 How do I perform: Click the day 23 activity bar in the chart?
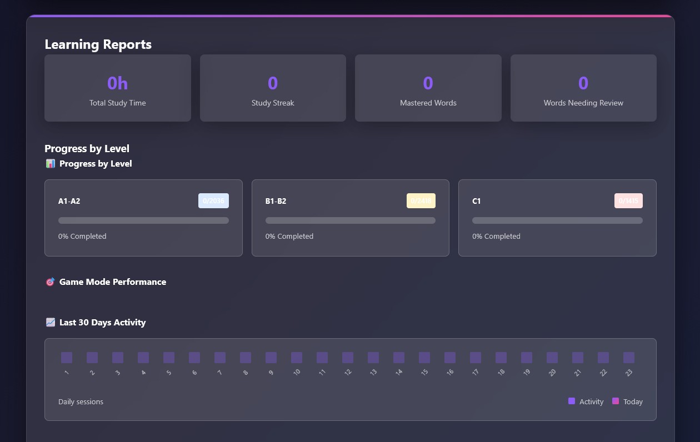(629, 358)
